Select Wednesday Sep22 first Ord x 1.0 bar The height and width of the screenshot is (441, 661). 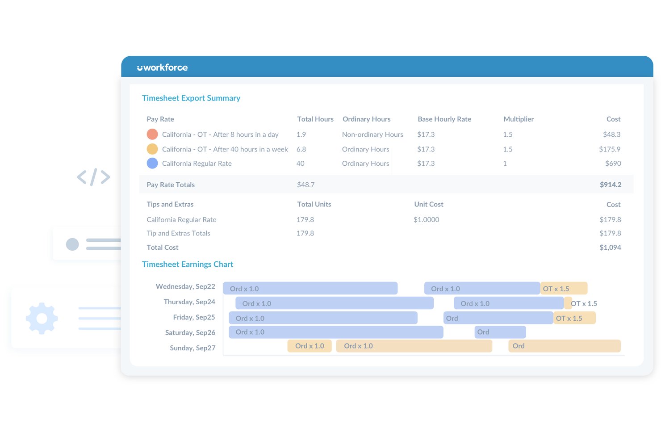tap(310, 288)
